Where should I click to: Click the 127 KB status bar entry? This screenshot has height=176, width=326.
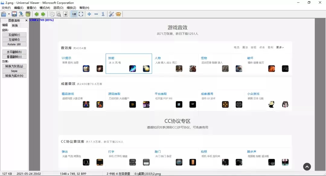coord(7,174)
